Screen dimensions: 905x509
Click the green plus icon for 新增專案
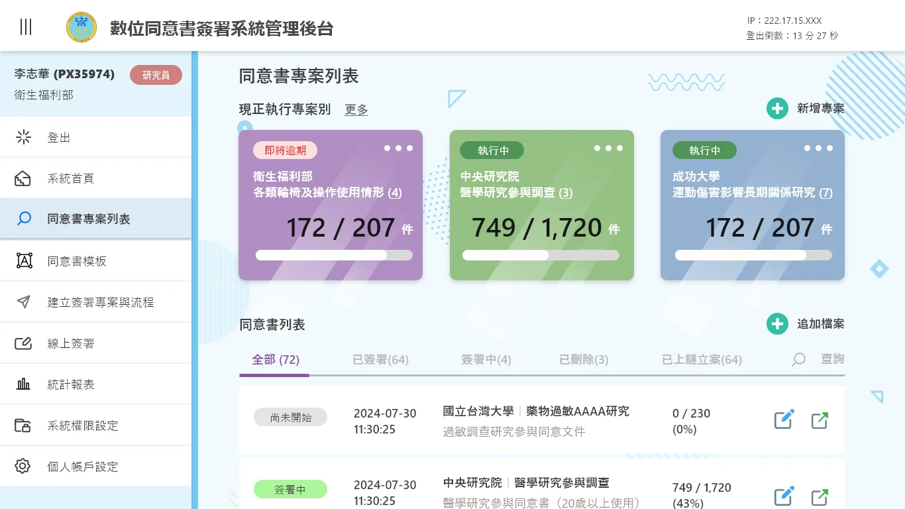click(777, 108)
